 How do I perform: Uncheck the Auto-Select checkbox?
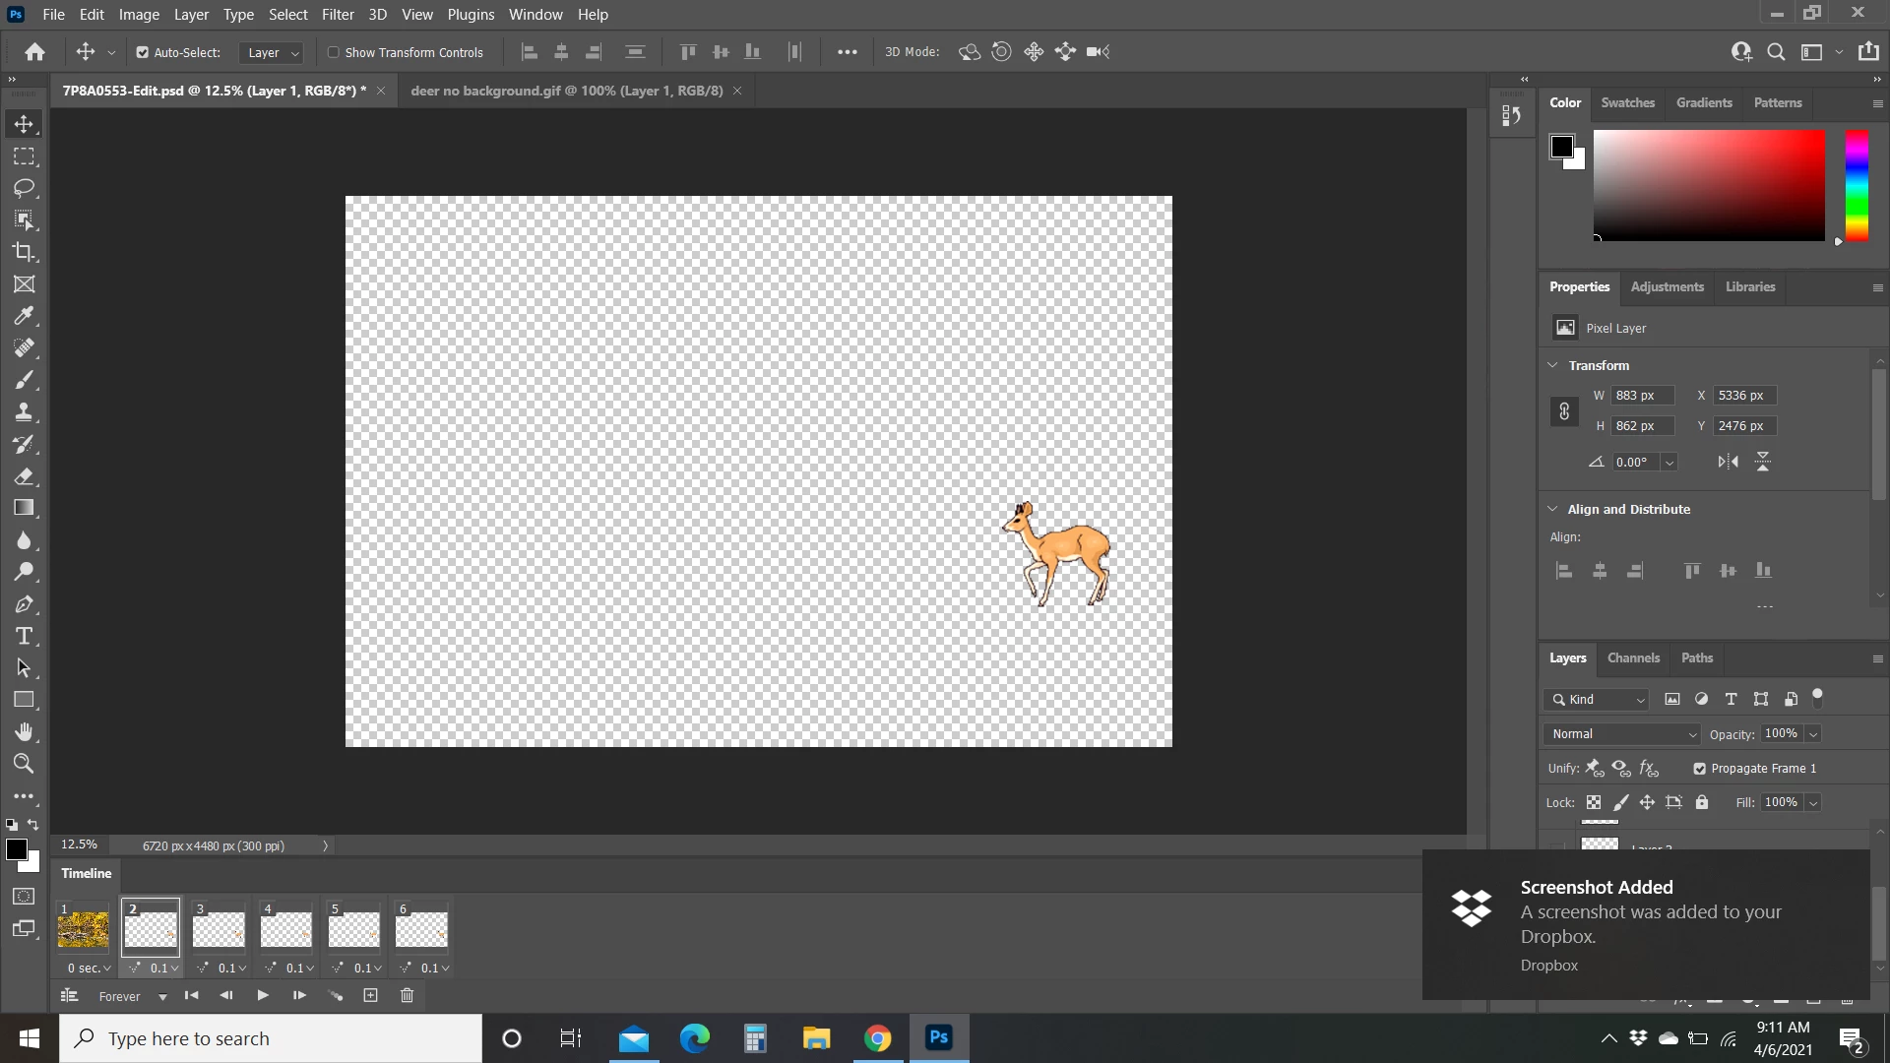click(143, 52)
